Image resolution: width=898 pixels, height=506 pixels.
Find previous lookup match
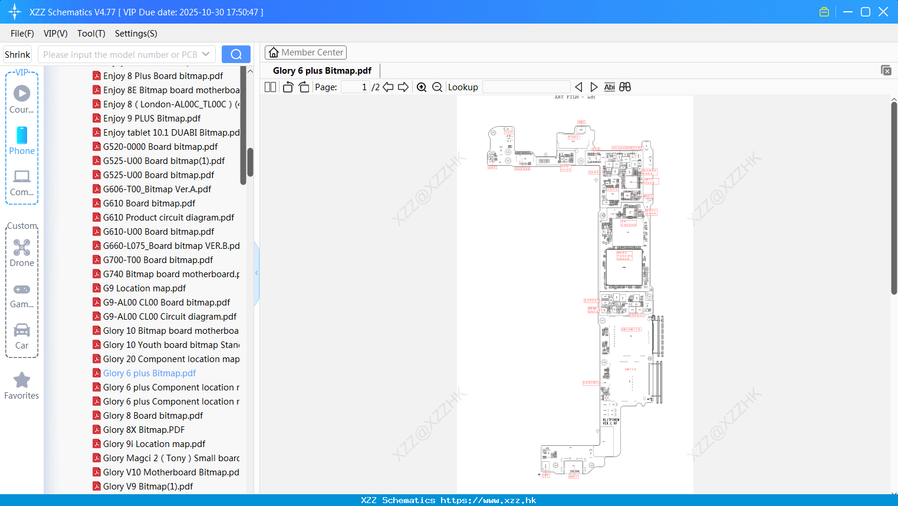coord(578,87)
